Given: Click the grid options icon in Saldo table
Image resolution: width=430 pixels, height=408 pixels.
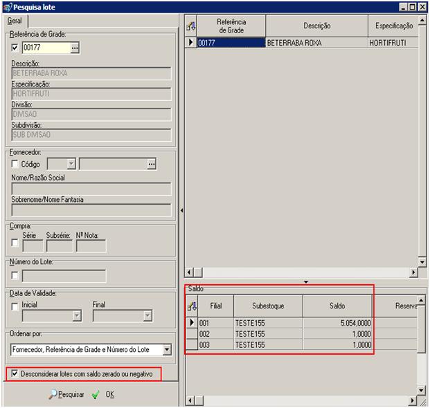Looking at the screenshot, I should (x=192, y=305).
